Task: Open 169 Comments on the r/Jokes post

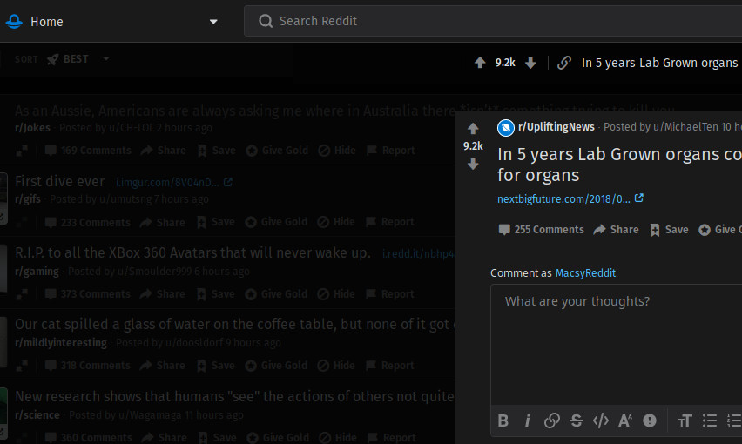Action: pyautogui.click(x=88, y=151)
